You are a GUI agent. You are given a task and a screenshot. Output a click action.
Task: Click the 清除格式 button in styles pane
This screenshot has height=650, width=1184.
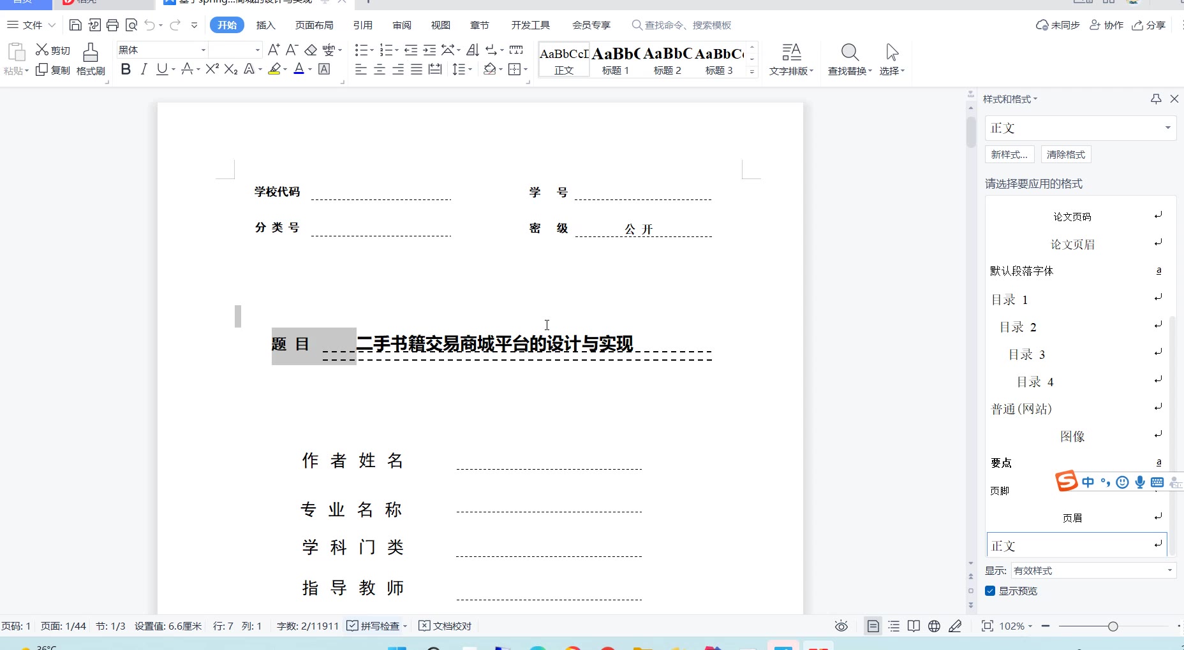pyautogui.click(x=1066, y=154)
